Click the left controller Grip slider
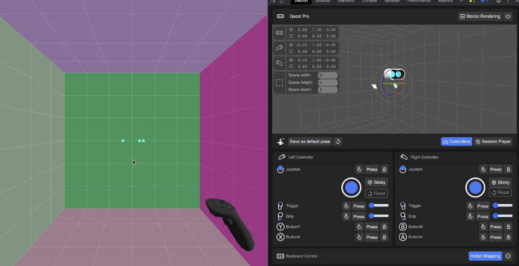This screenshot has width=519, height=266. tap(378, 216)
